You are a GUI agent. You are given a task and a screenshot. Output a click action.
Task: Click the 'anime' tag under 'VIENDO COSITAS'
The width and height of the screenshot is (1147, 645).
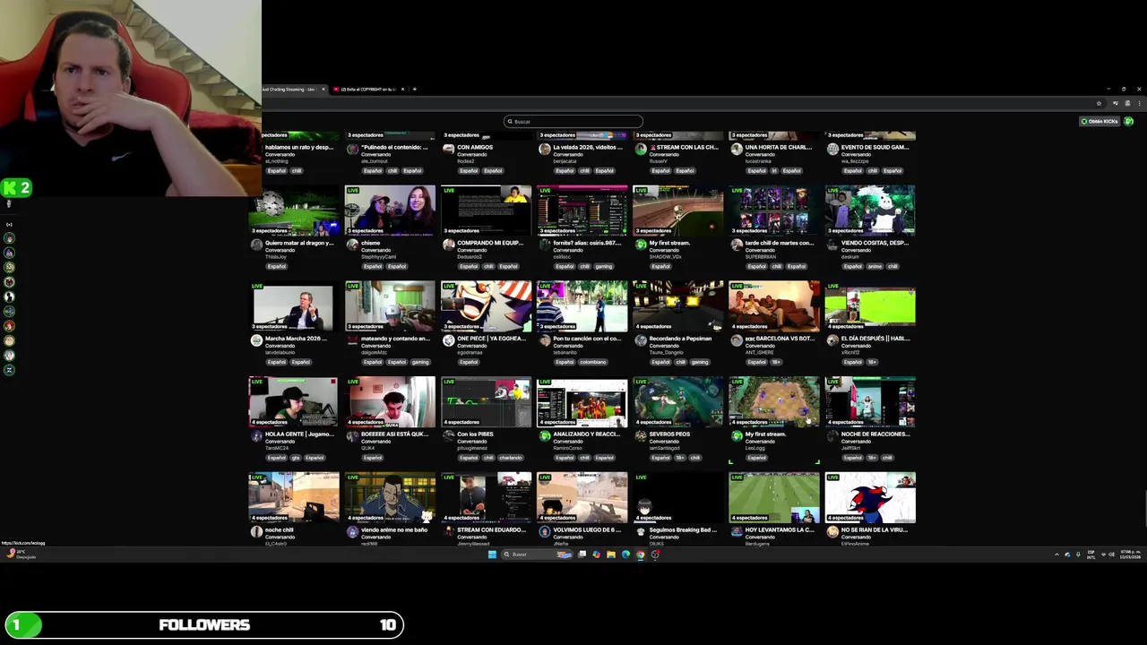point(875,266)
